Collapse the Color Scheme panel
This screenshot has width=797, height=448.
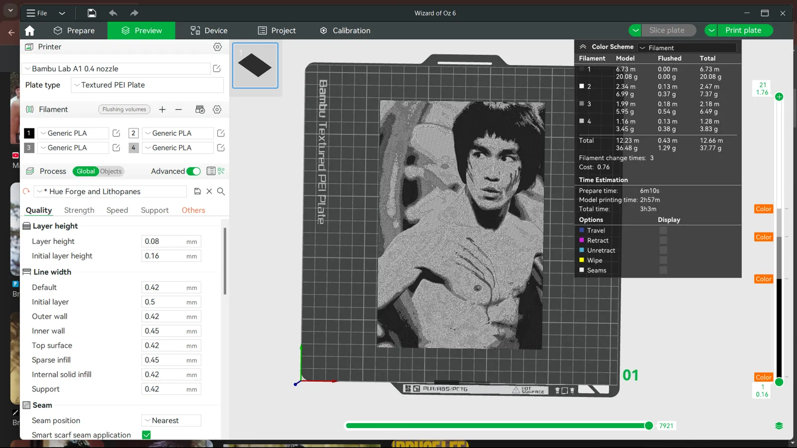pos(582,47)
